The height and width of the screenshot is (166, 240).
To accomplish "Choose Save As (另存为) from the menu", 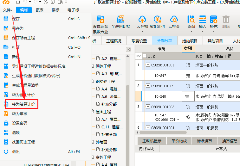I will 46,28.
